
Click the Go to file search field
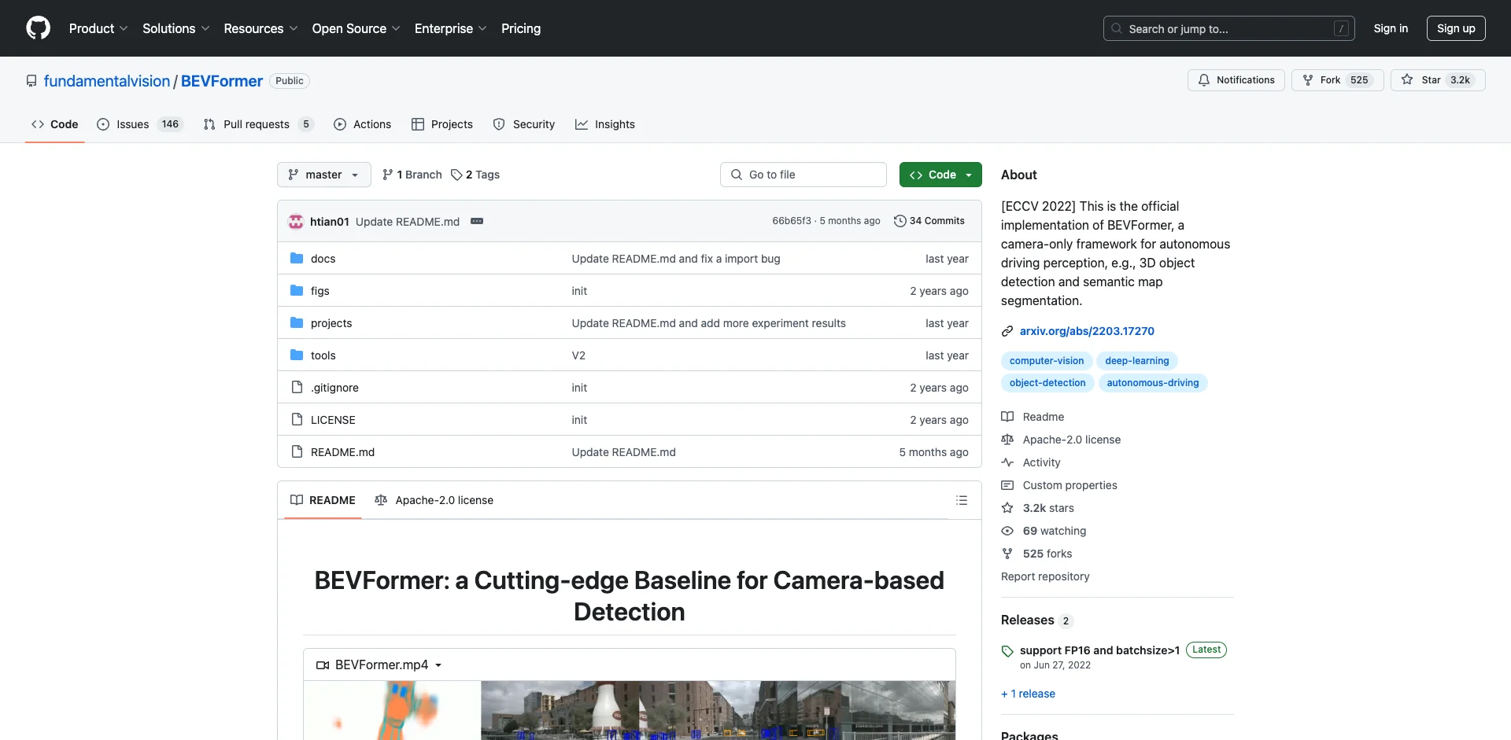click(x=804, y=175)
